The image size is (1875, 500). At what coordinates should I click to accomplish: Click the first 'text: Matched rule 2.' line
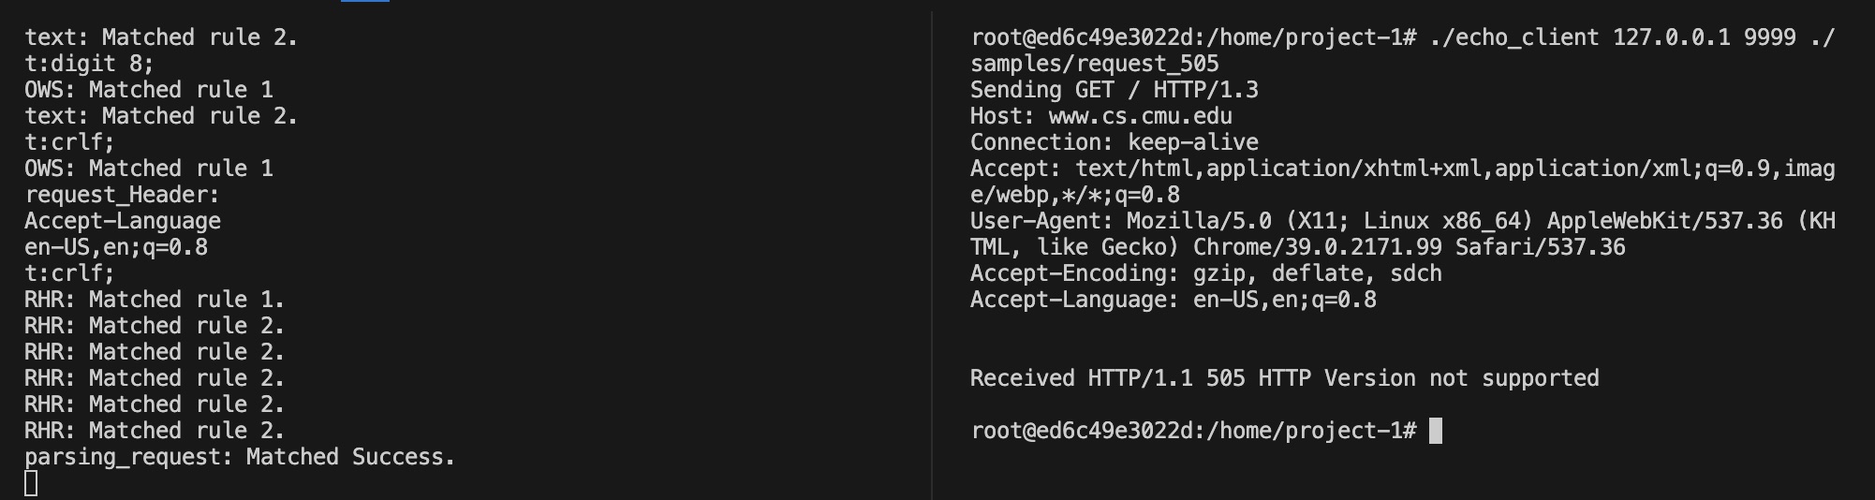160,37
